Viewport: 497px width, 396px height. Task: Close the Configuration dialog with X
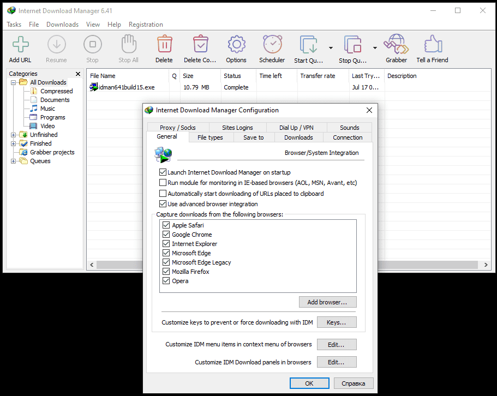point(369,110)
